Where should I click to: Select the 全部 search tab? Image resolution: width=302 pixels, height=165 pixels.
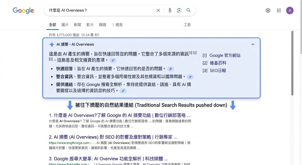pos(52,25)
